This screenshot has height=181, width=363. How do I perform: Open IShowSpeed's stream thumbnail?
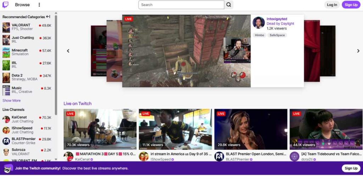175,129
